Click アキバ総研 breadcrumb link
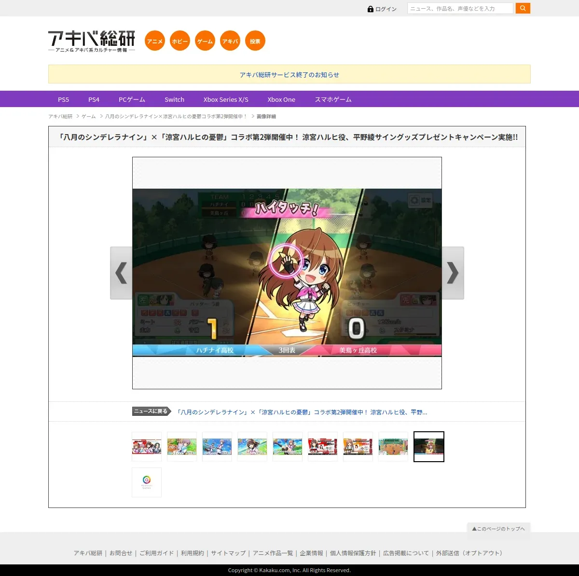The image size is (579, 576). tap(60, 116)
